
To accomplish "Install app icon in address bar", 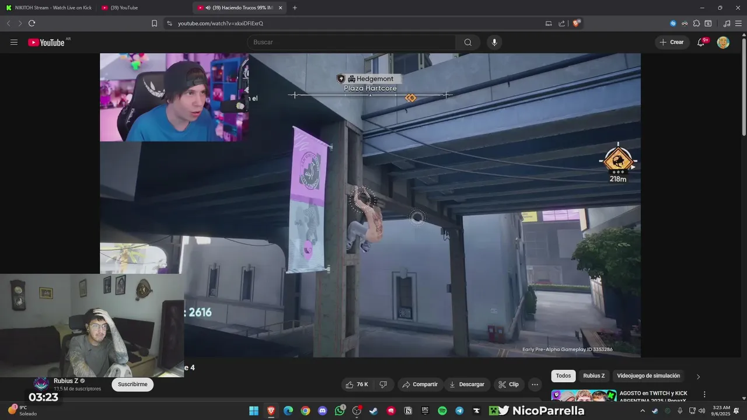I will point(549,23).
